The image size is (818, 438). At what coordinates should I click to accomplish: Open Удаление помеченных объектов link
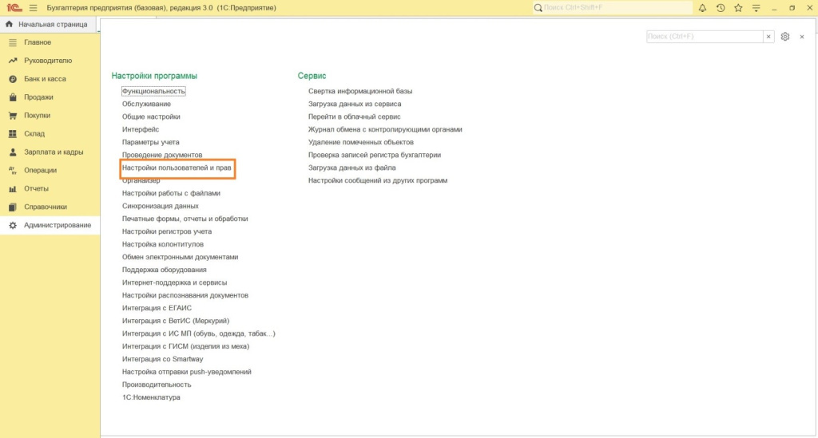pyautogui.click(x=361, y=142)
